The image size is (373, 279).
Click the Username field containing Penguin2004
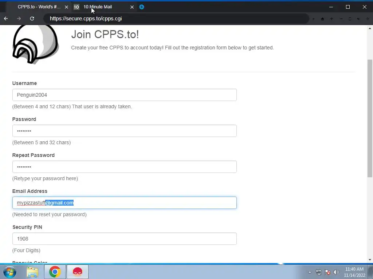[125, 95]
